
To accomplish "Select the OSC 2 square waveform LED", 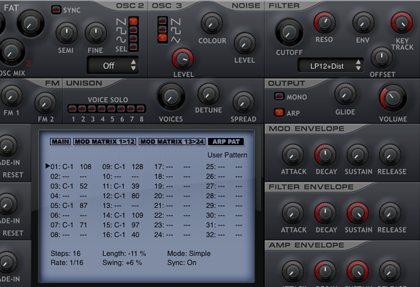I will [133, 29].
